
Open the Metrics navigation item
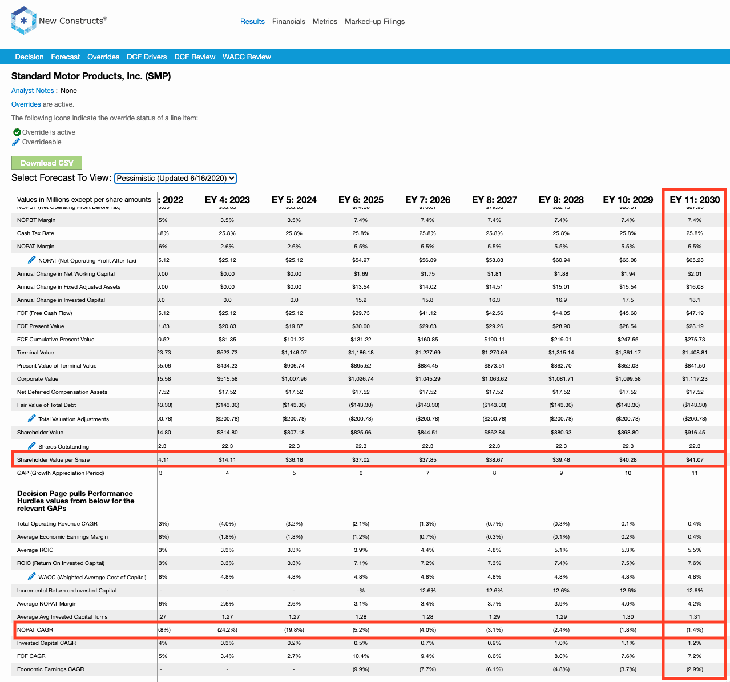[x=325, y=22]
